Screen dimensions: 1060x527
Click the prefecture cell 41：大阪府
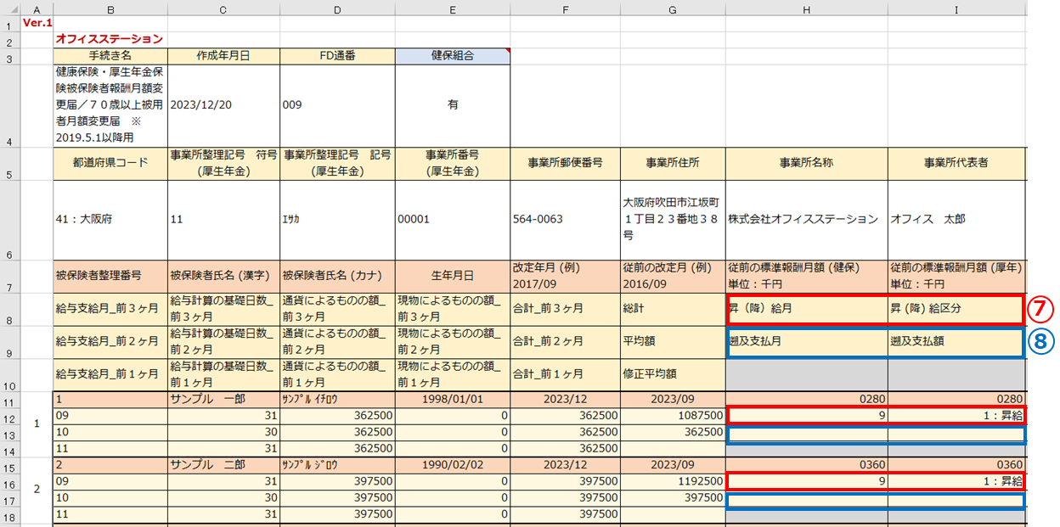point(110,219)
